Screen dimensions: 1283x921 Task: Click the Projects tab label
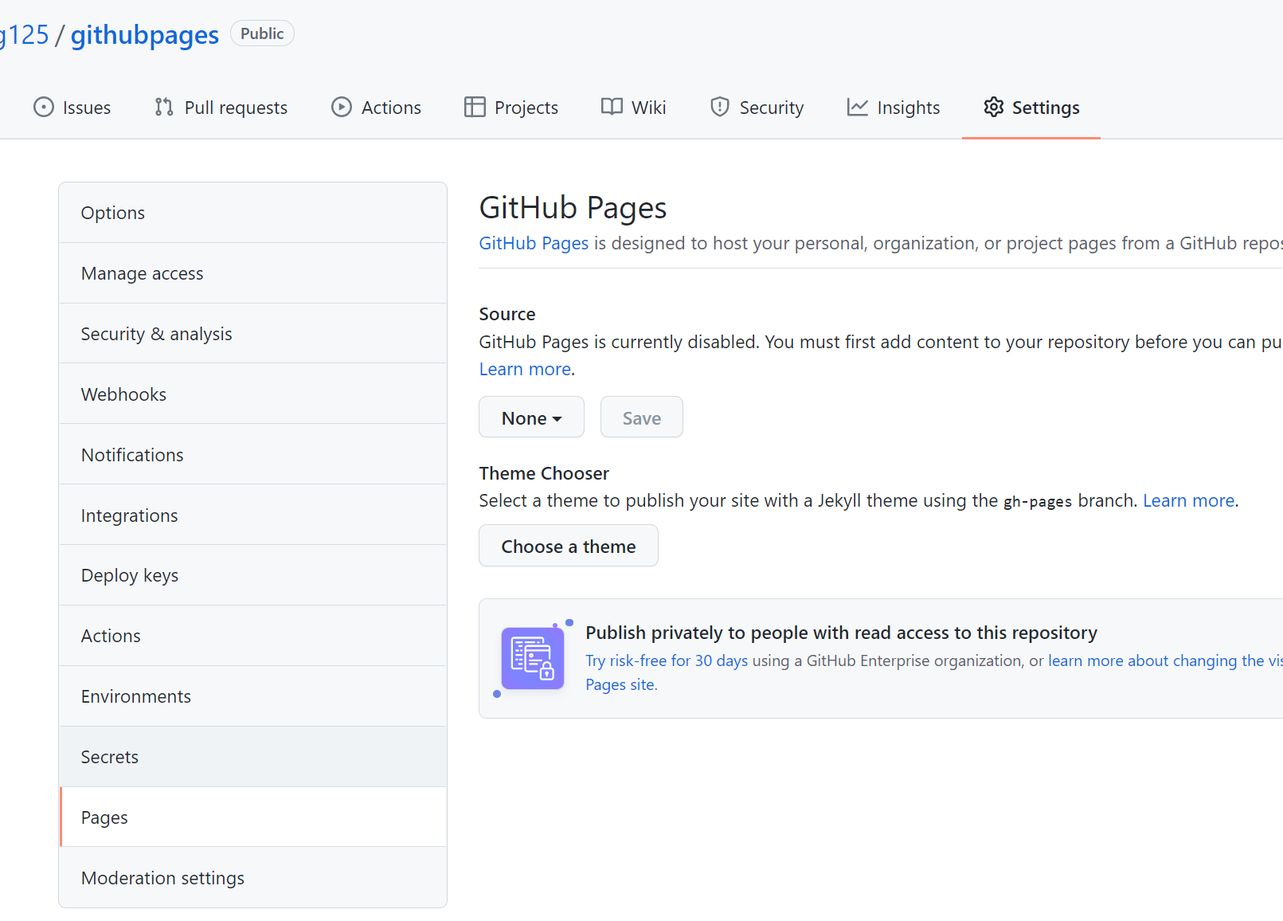(x=526, y=108)
